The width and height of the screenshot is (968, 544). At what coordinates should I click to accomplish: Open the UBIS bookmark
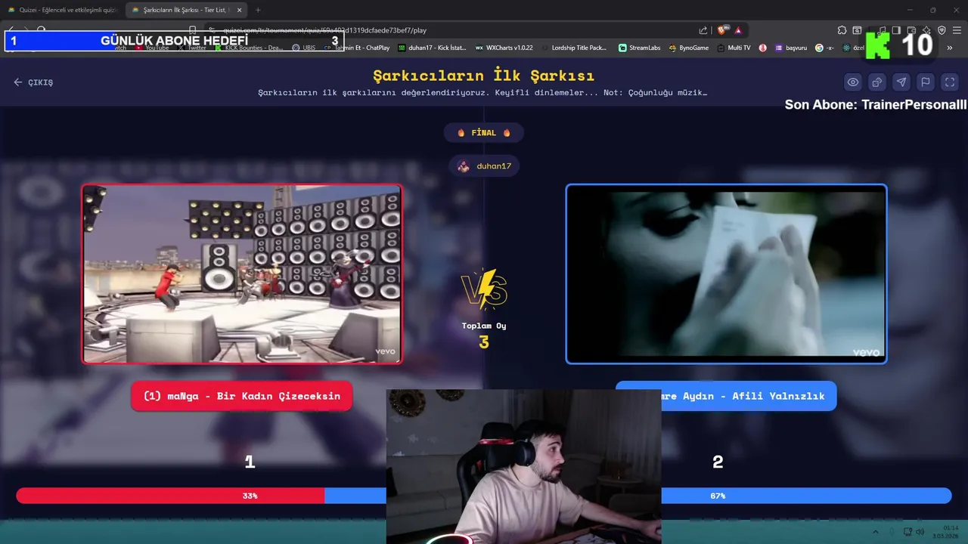tap(304, 48)
